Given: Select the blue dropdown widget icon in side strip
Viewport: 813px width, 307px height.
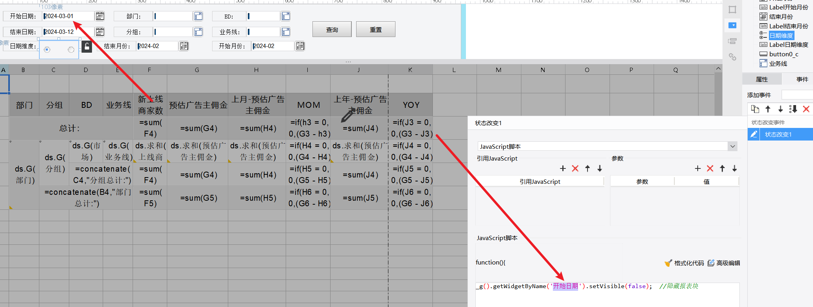Looking at the screenshot, I should (732, 25).
